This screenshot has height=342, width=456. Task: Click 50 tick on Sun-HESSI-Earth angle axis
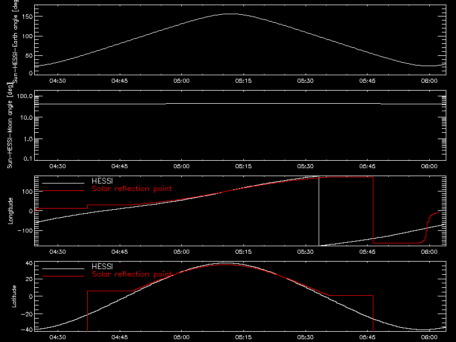coord(29,55)
